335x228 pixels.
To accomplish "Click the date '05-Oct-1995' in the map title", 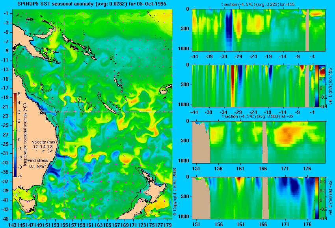I will pyautogui.click(x=152, y=4).
